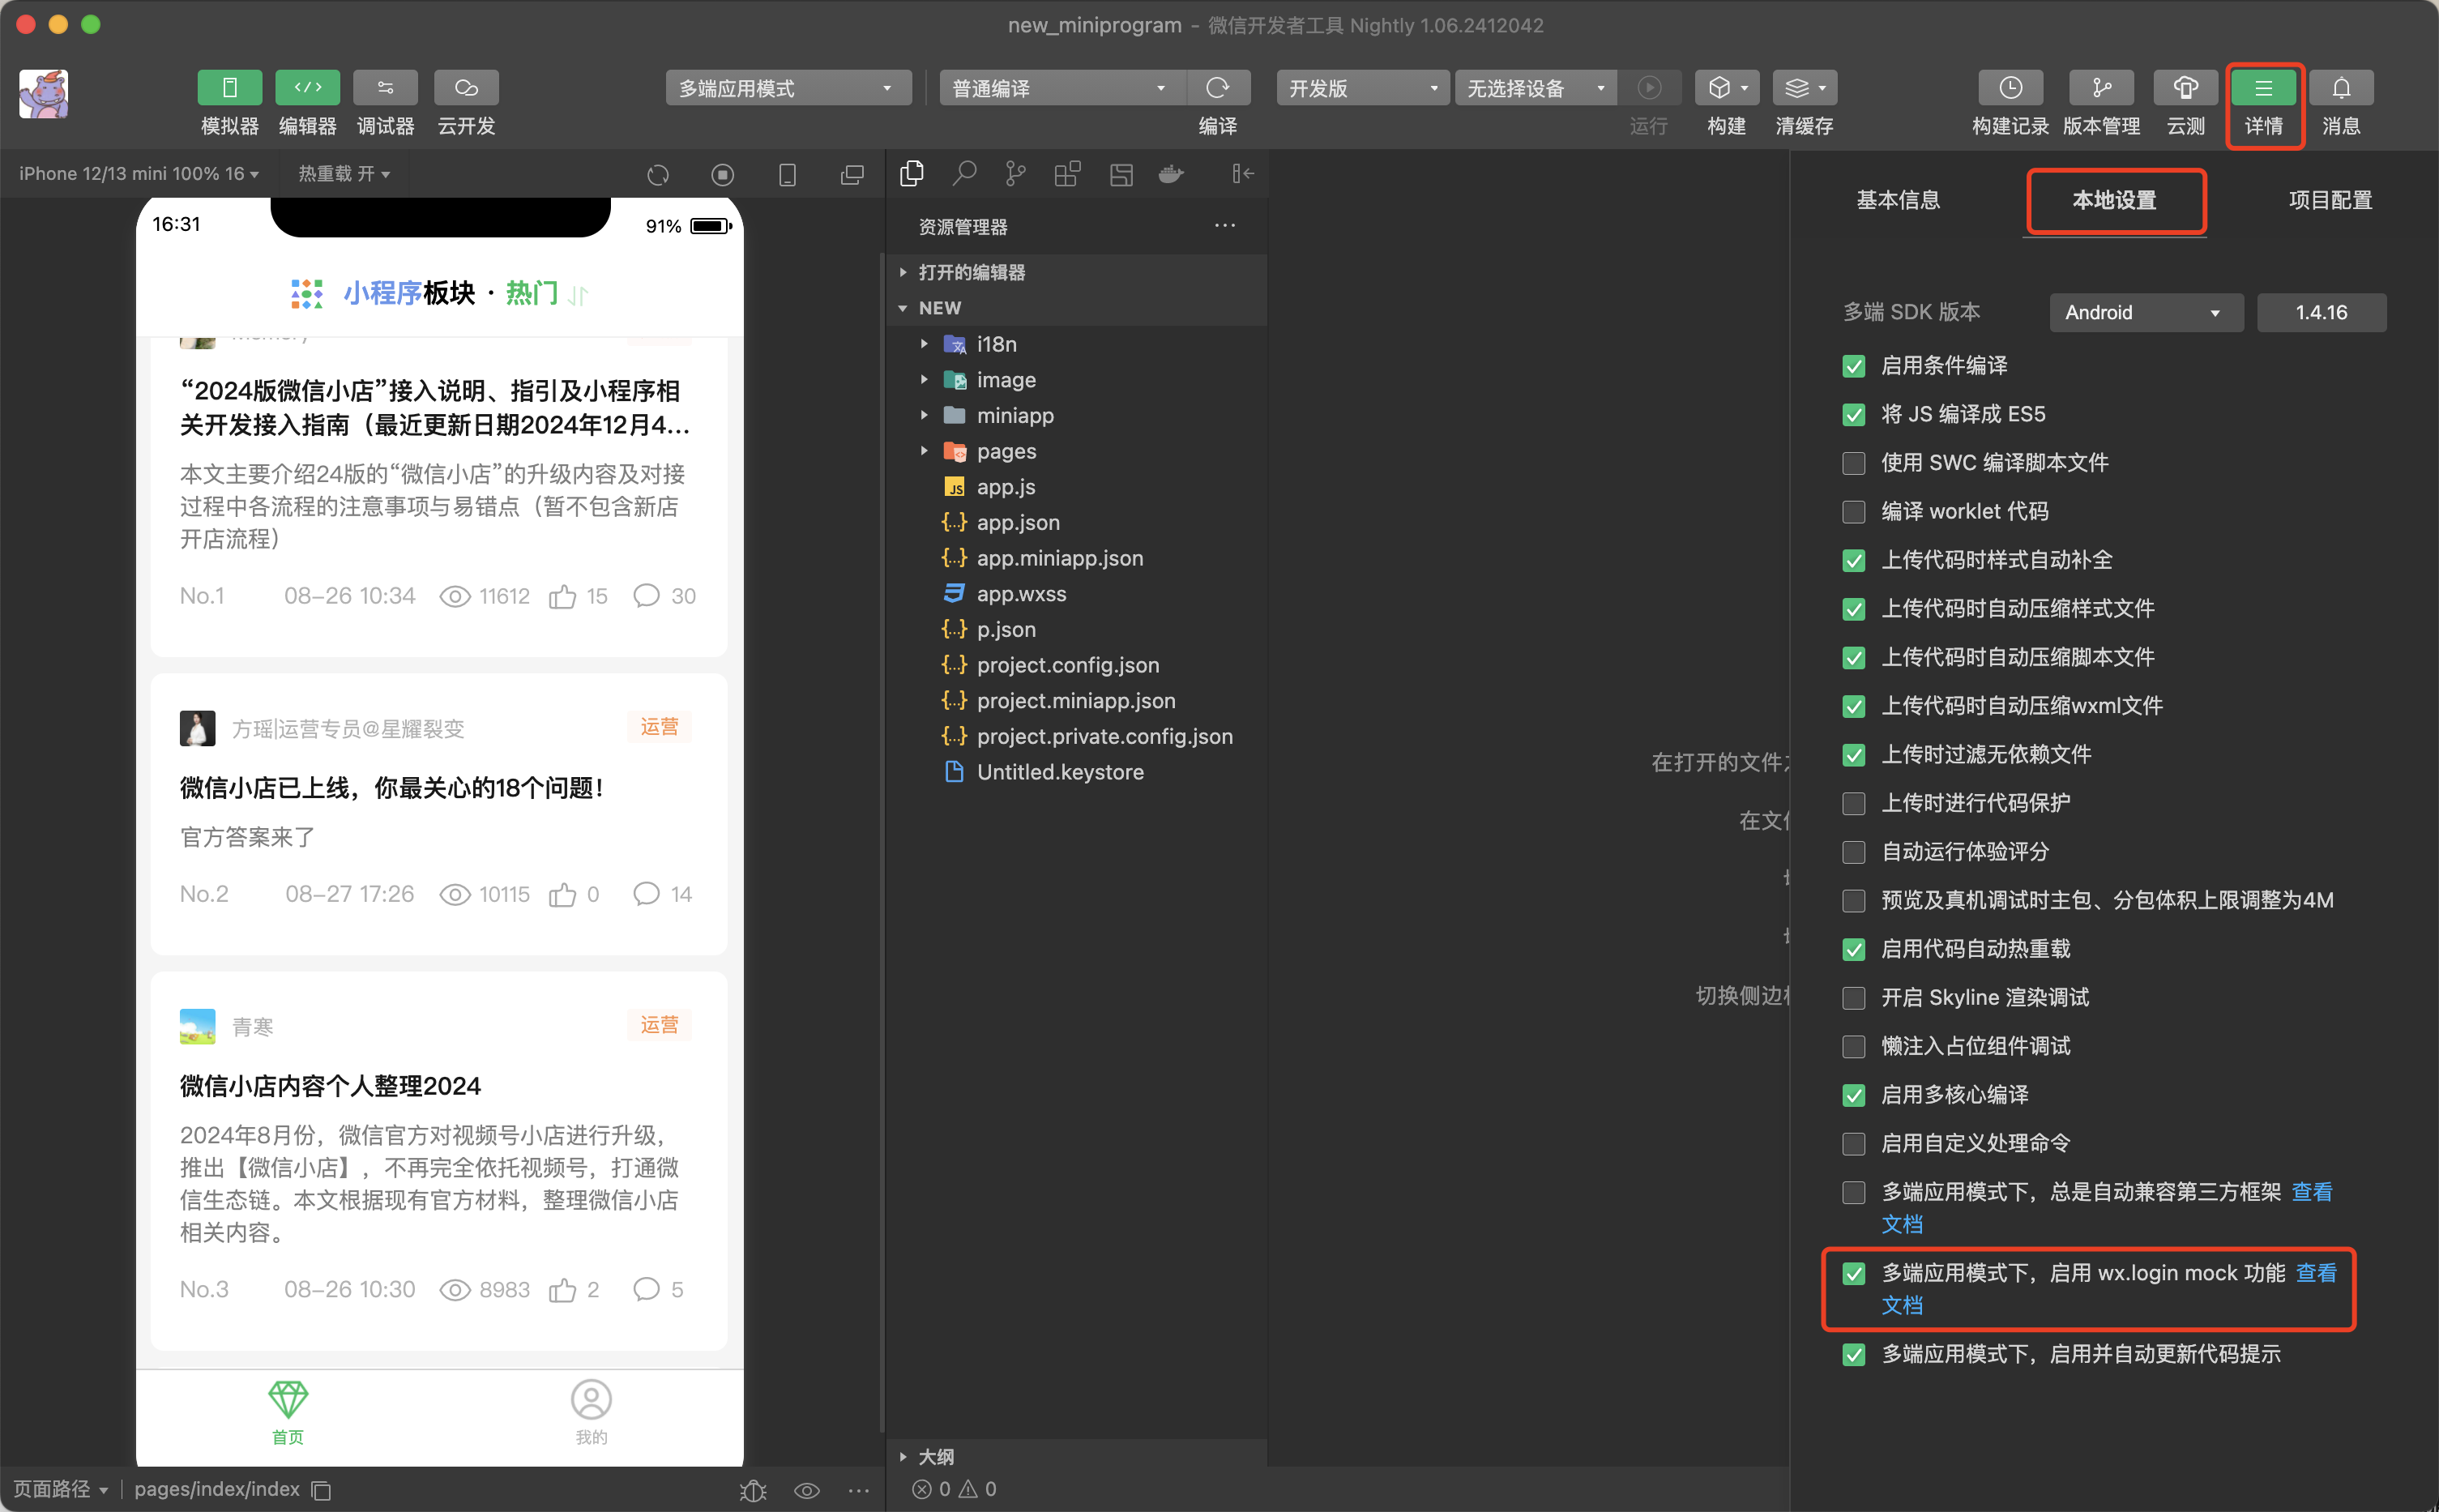Open the iPhone 12/13 mini device dropdown
Viewport: 2439px width, 1512px height.
(x=138, y=174)
